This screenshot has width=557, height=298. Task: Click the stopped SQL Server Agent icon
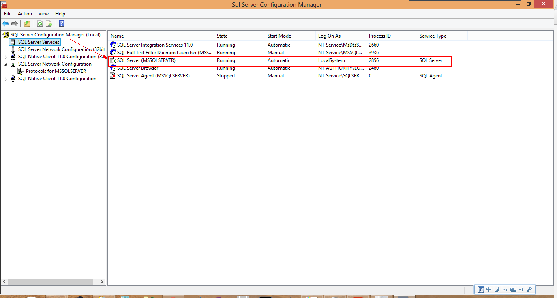click(x=113, y=76)
